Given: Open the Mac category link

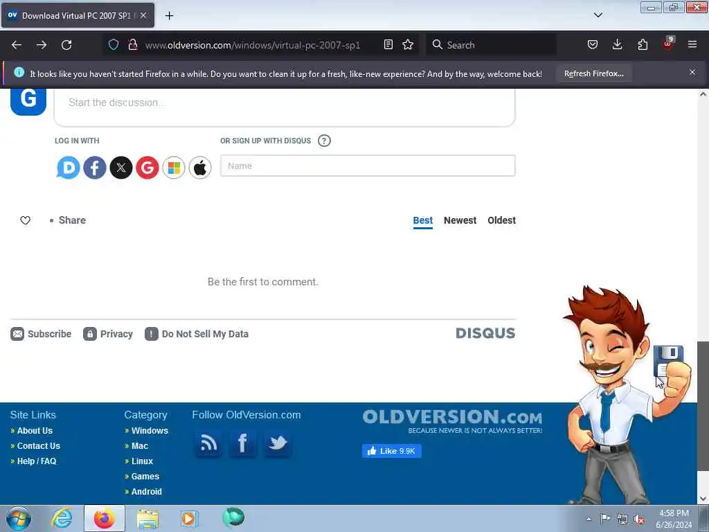Looking at the screenshot, I should tap(140, 446).
